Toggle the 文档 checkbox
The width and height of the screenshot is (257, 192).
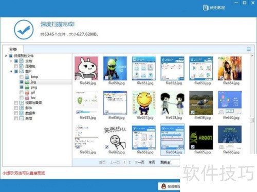click(x=16, y=61)
